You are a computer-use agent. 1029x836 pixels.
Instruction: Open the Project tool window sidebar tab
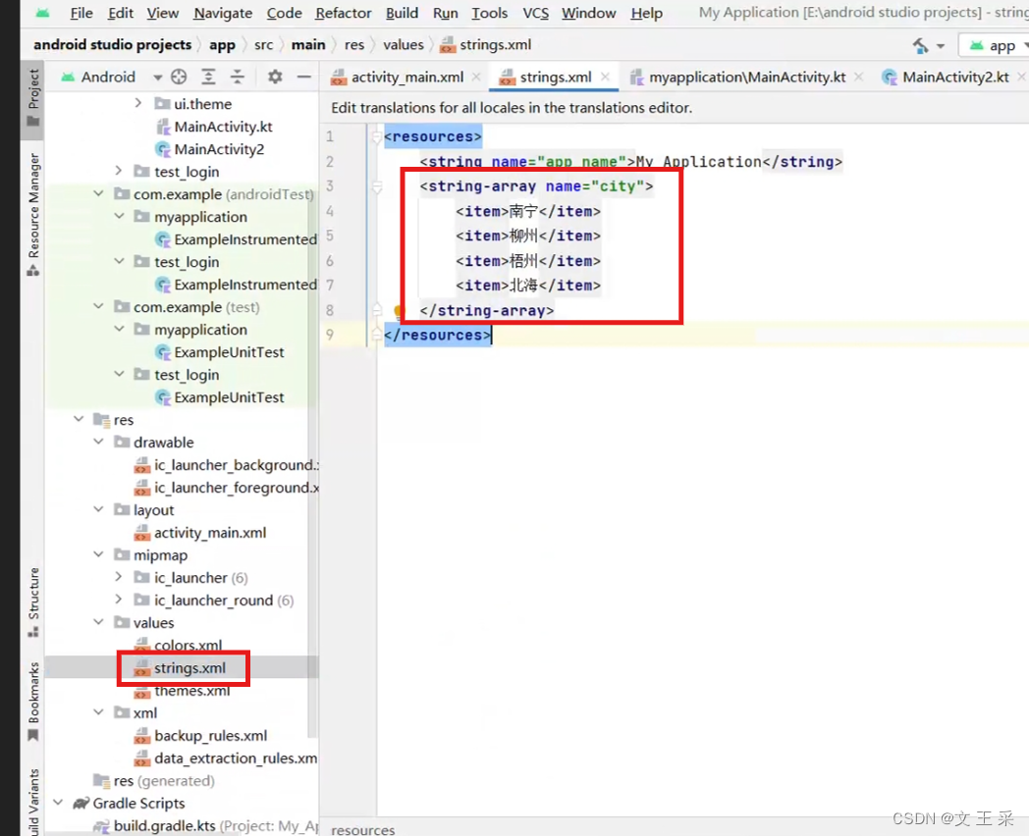[x=32, y=98]
